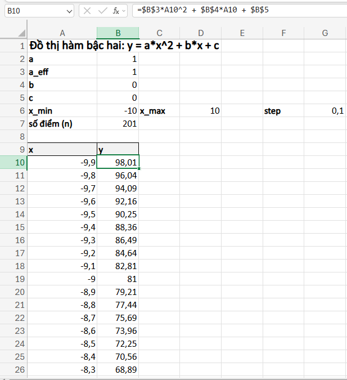
Task: Select x_max value 10 cell
Action: pyautogui.click(x=201, y=111)
